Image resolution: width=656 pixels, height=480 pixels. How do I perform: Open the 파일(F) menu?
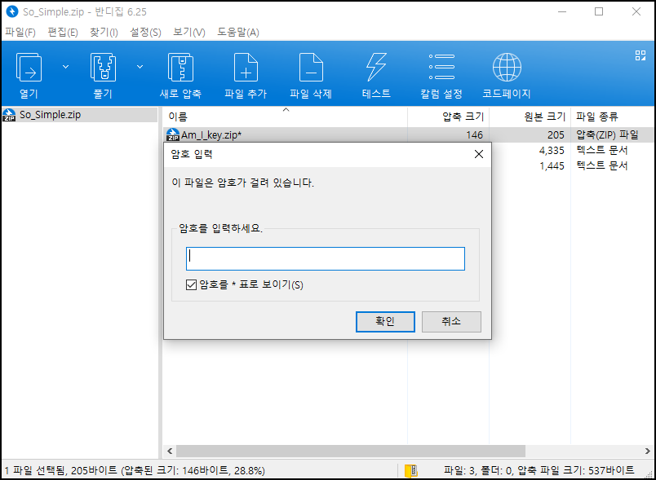pyautogui.click(x=20, y=32)
